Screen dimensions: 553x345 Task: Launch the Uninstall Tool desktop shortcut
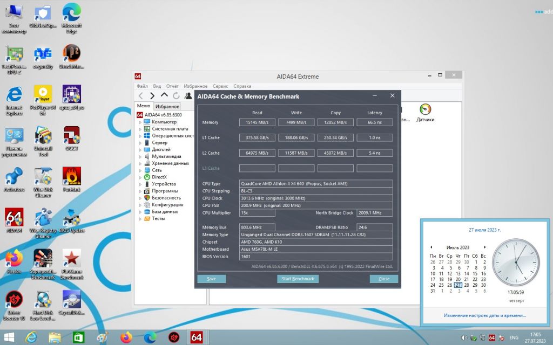pos(43,141)
